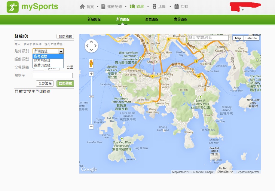The image size is (275, 191).
Task: Switch map to Satellite view
Action: click(x=251, y=38)
